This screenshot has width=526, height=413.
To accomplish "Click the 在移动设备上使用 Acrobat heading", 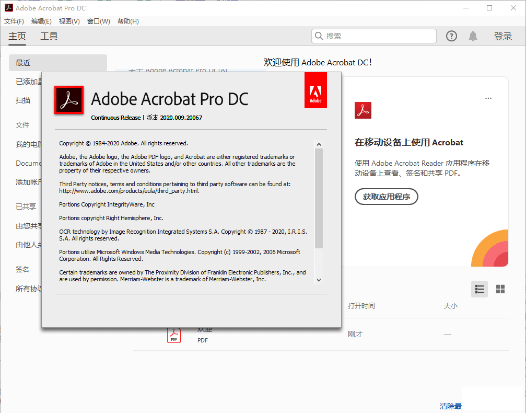I will pyautogui.click(x=409, y=142).
